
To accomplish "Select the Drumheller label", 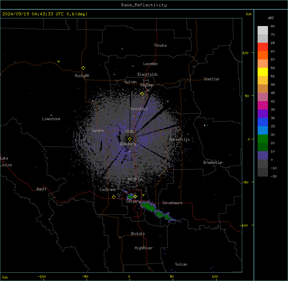I will tap(213, 163).
